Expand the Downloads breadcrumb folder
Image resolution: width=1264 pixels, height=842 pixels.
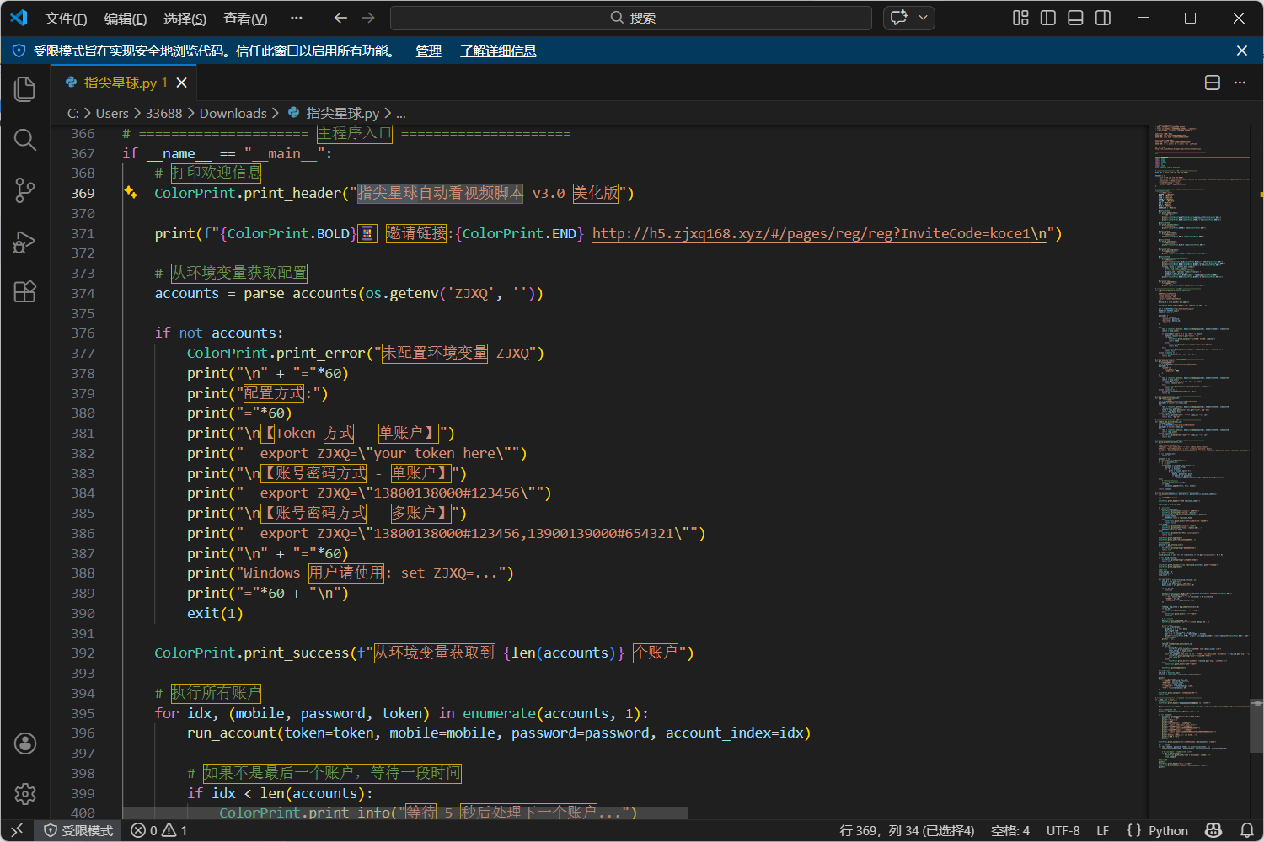233,113
